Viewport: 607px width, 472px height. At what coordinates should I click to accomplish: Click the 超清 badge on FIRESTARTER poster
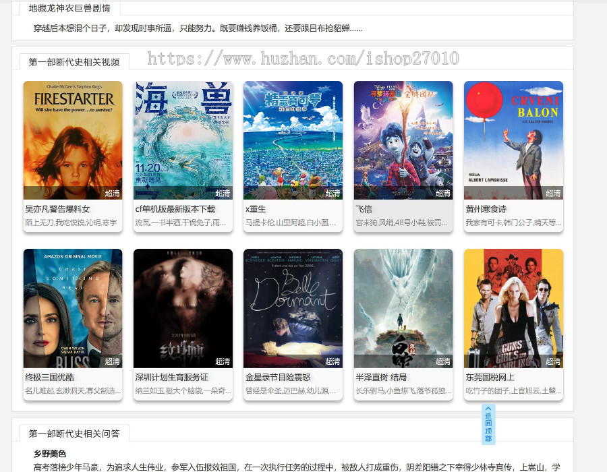coord(112,193)
